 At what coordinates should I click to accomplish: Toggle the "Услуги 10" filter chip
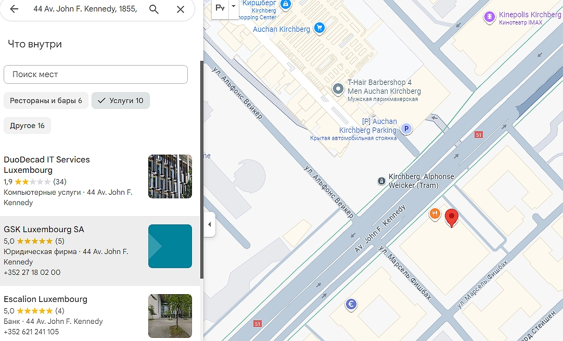click(x=121, y=100)
